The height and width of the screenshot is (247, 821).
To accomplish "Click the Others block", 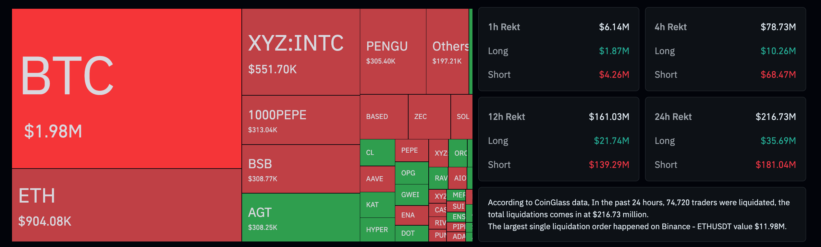I will coord(448,51).
